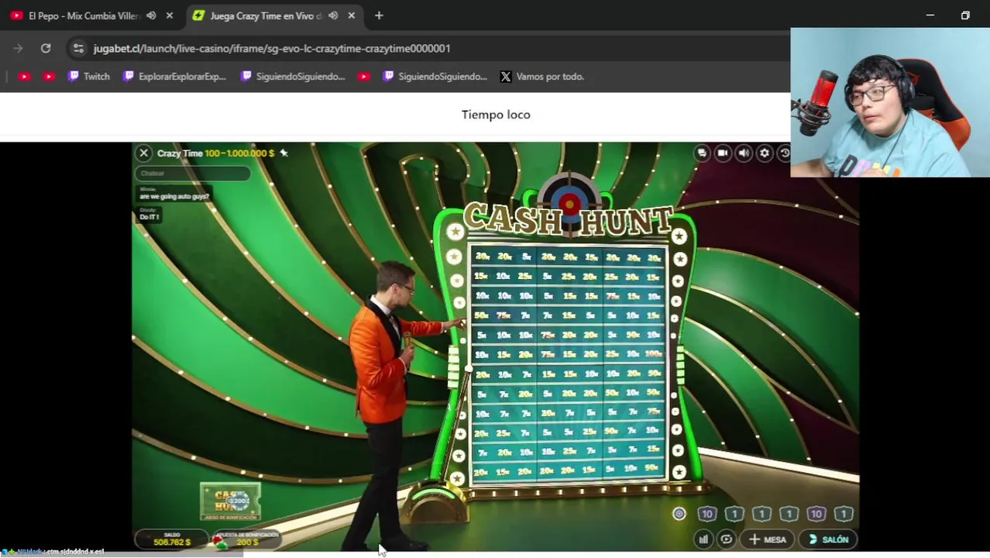Select the 100x tile on Cash Hunt board
The width and height of the screenshot is (990, 558).
(654, 354)
